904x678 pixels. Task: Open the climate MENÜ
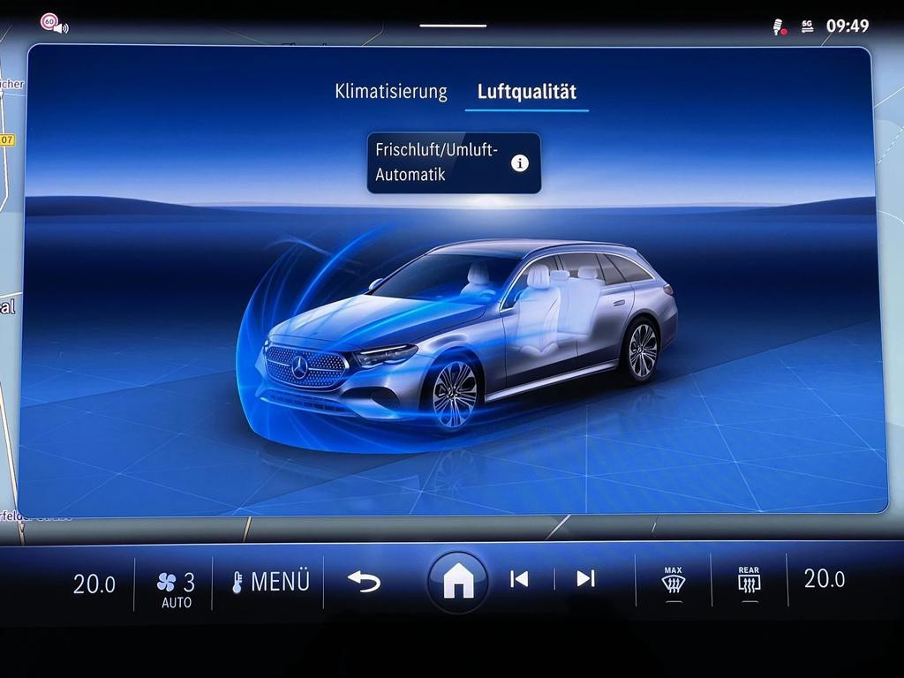pyautogui.click(x=270, y=581)
